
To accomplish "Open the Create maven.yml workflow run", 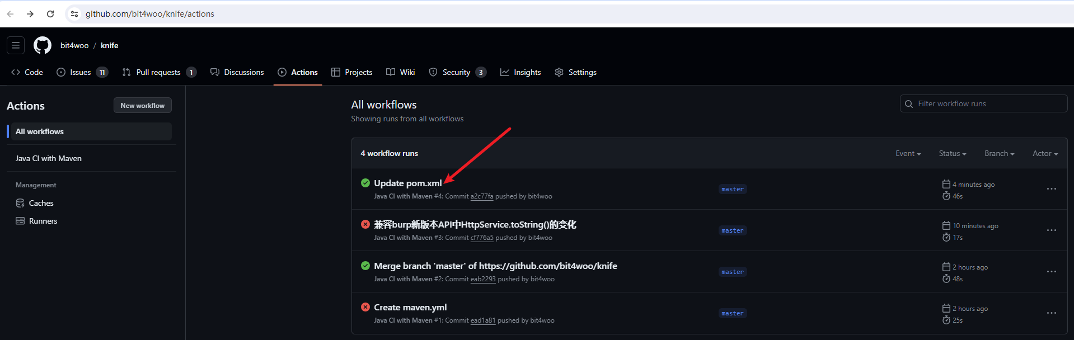I will coord(410,307).
